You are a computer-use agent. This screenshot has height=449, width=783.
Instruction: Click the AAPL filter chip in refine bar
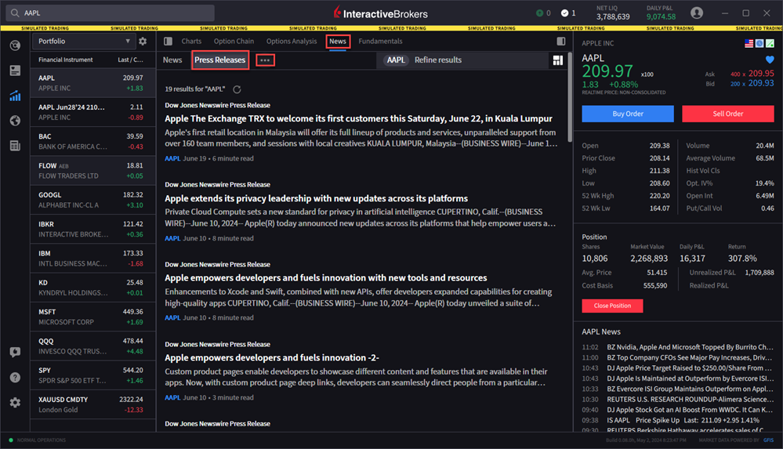click(x=396, y=60)
